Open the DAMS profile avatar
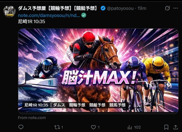This screenshot has height=132, width=182. click(9, 11)
